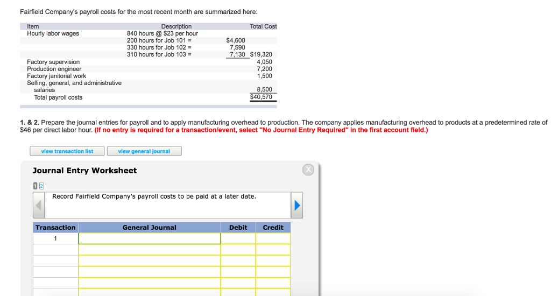551x296 pixels.
Task: Open the 'view general journal' button
Action: pos(144,151)
